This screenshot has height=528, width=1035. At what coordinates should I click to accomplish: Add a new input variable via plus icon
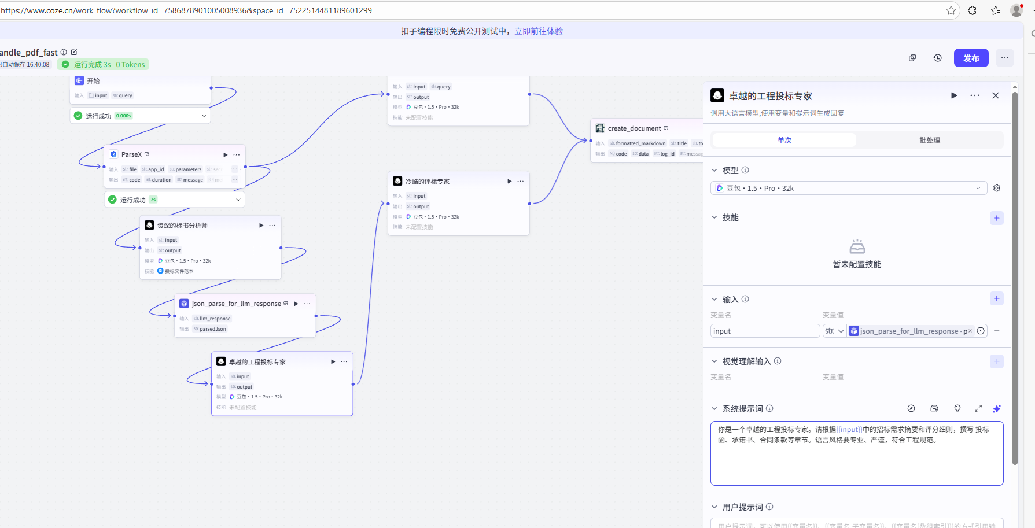[x=996, y=298]
